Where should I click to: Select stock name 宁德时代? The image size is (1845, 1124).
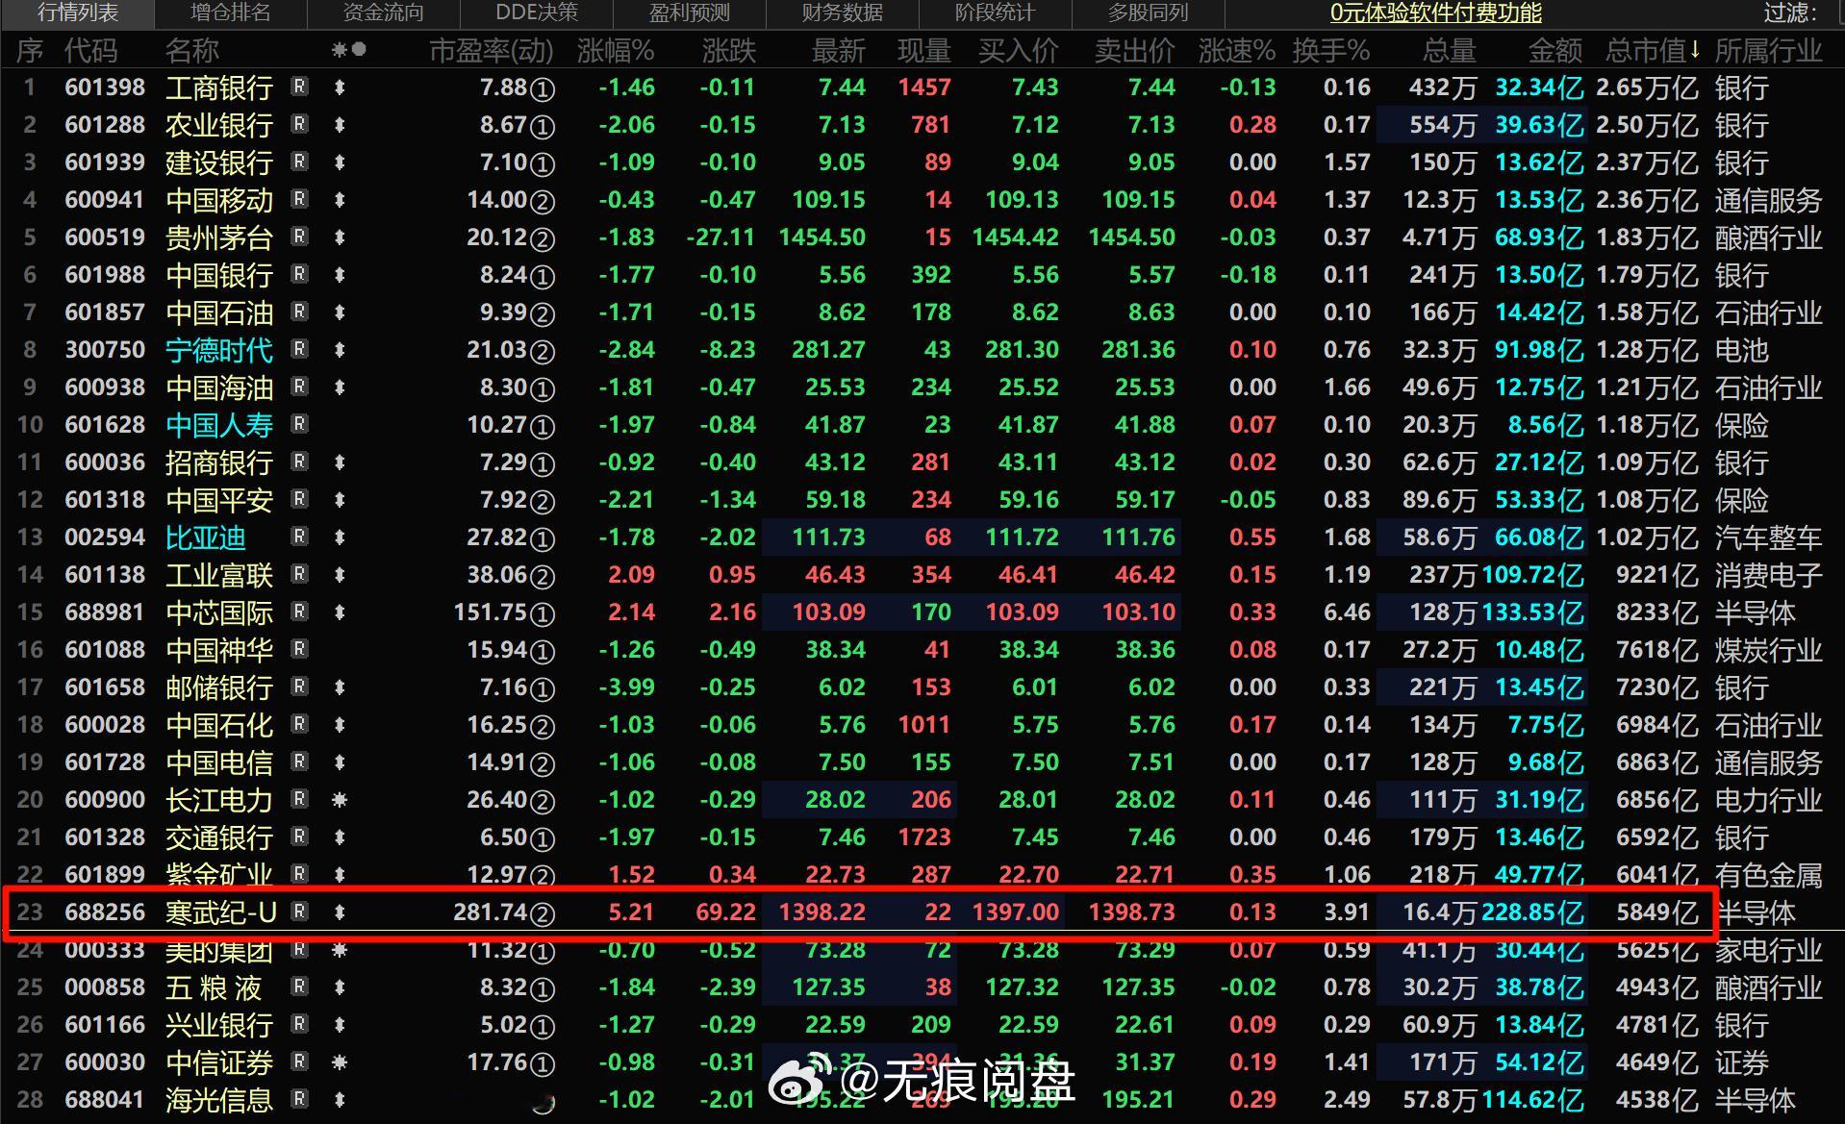[x=219, y=350]
